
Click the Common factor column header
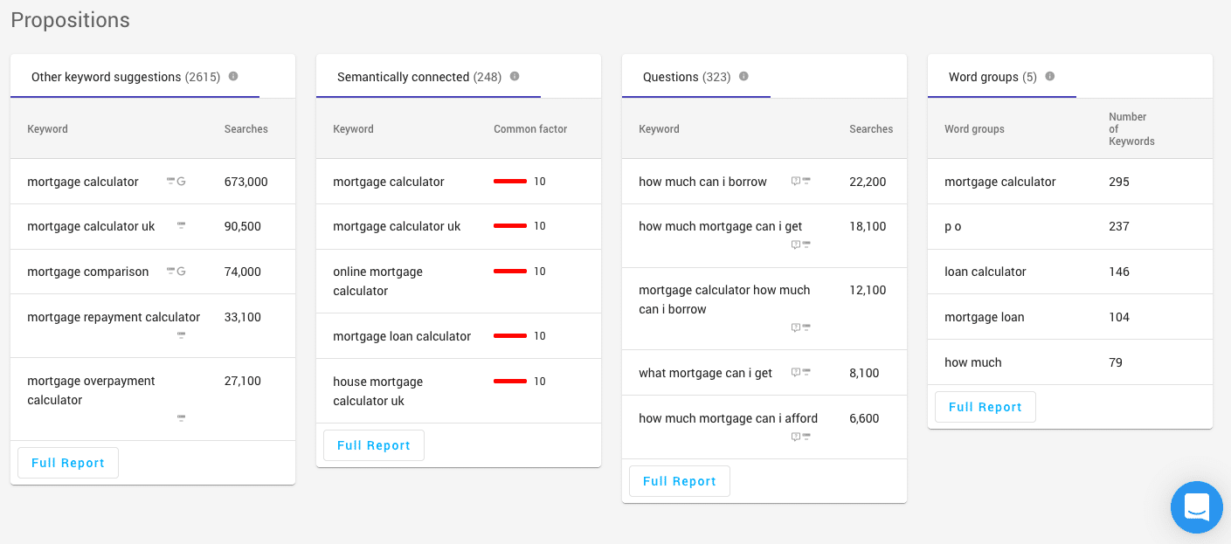530,129
